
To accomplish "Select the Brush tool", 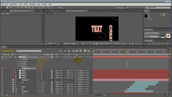I will 37,8.
